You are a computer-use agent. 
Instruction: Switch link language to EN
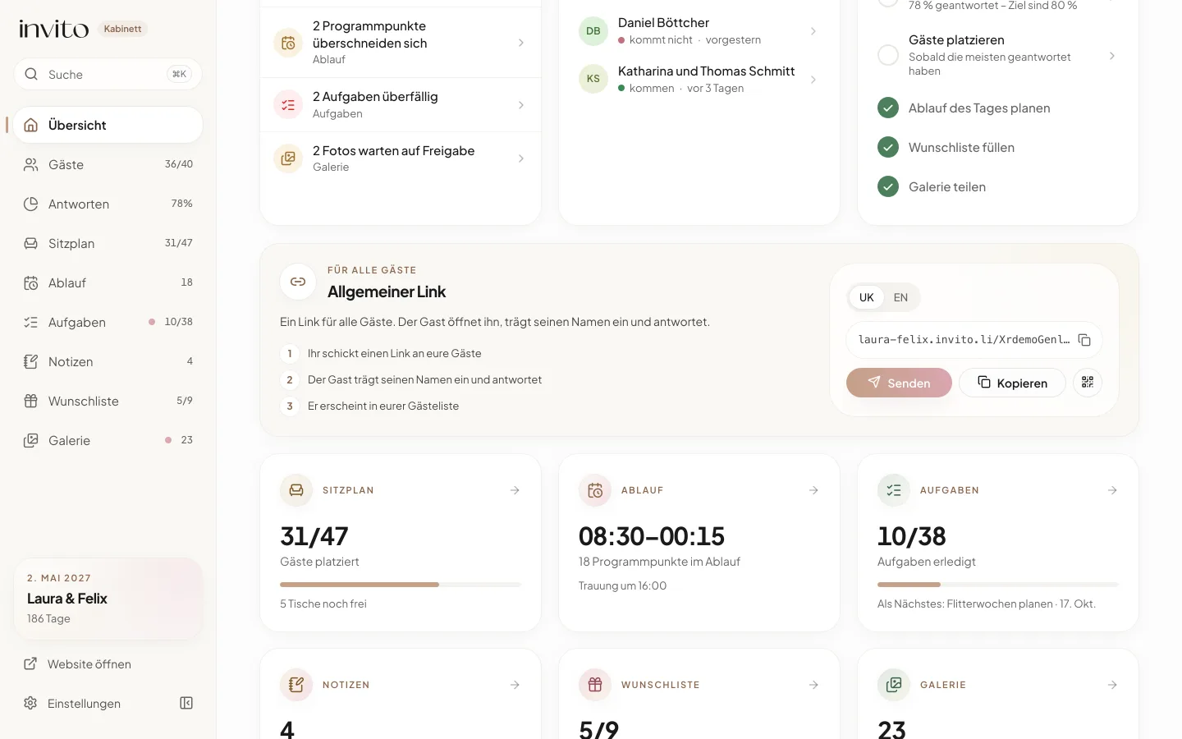[x=900, y=297]
